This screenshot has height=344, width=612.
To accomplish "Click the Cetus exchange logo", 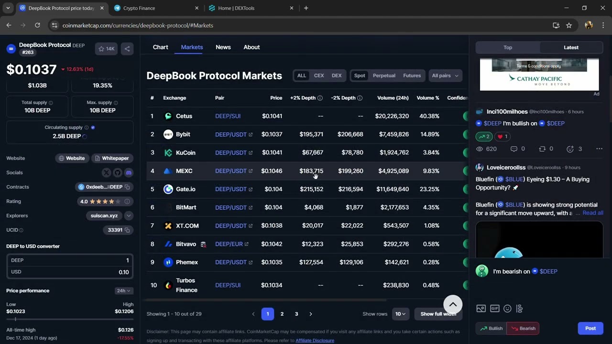I will point(168,116).
